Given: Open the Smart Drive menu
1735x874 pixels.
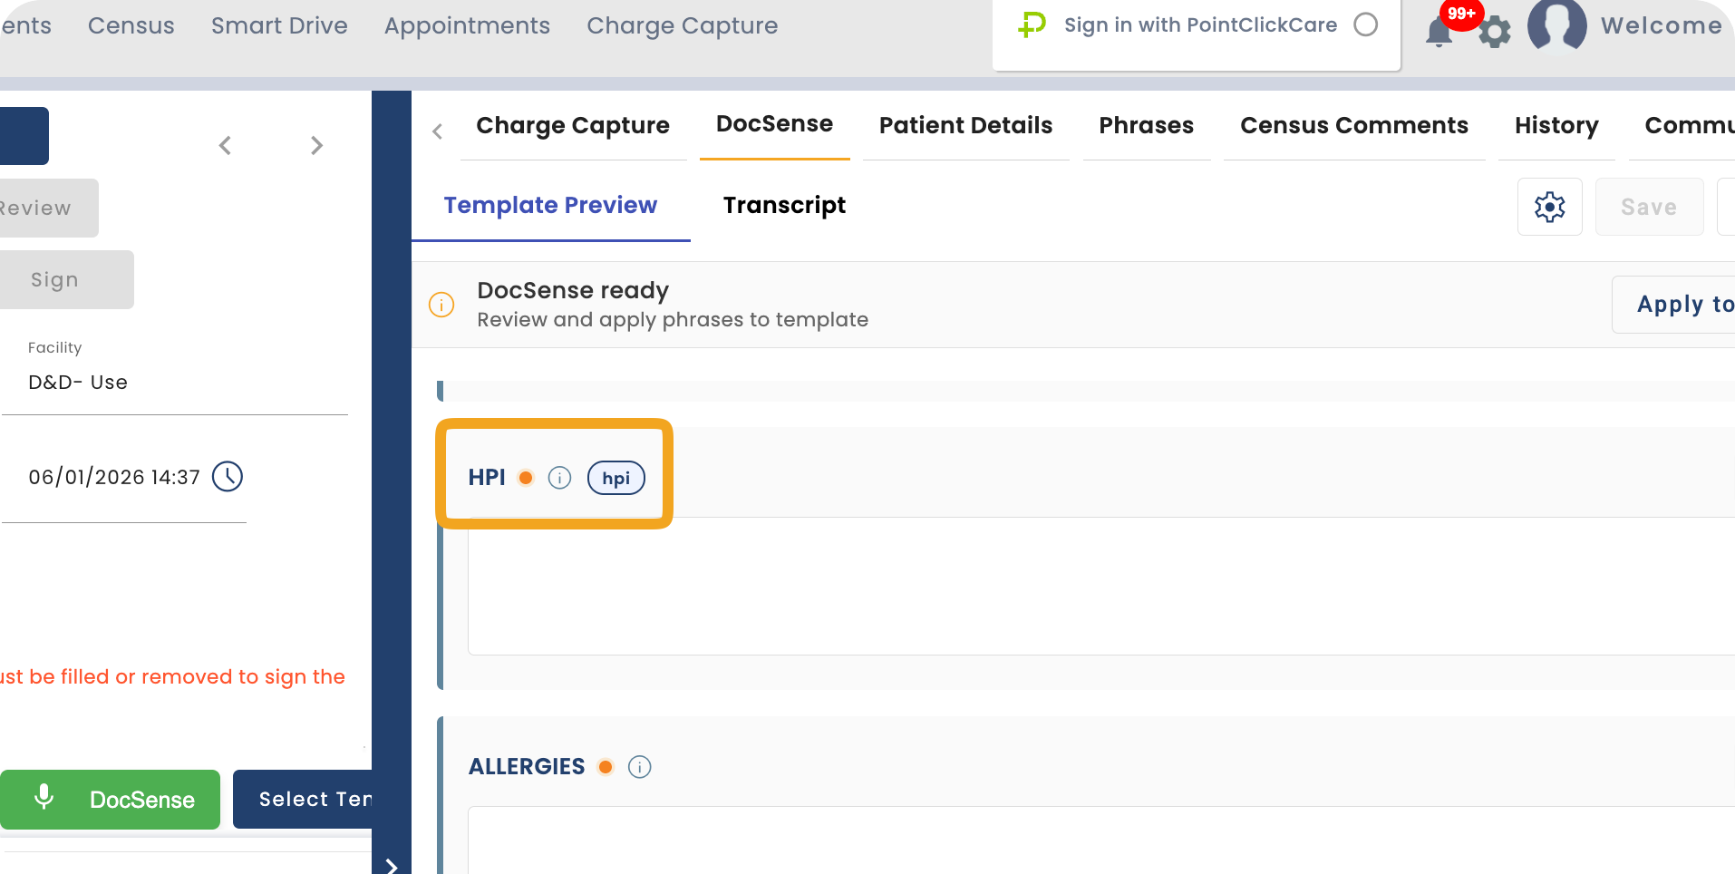Looking at the screenshot, I should pyautogui.click(x=279, y=25).
